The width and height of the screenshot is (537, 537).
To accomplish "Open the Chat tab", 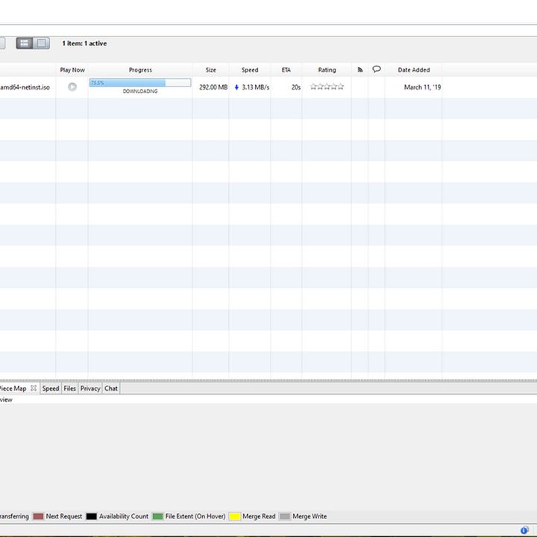I will pos(111,389).
